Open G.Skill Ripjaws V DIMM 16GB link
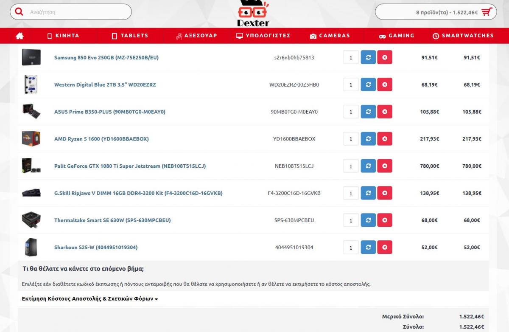The width and height of the screenshot is (509, 332). [138, 193]
